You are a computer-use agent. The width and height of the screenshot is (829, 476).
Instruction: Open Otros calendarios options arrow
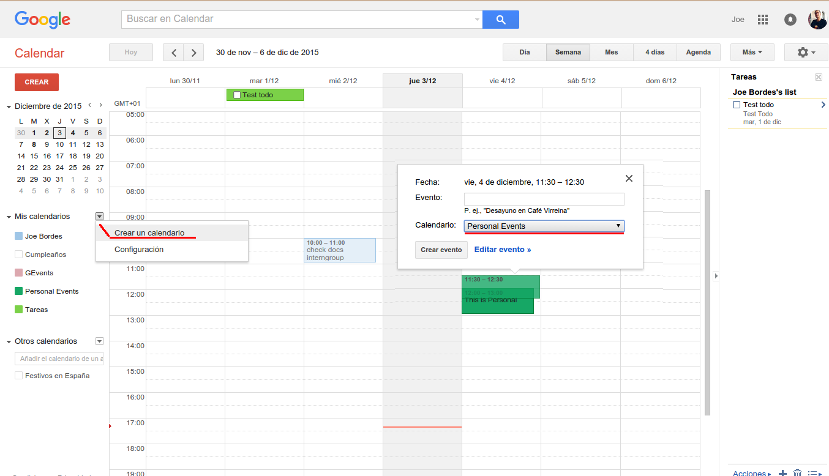[99, 341]
